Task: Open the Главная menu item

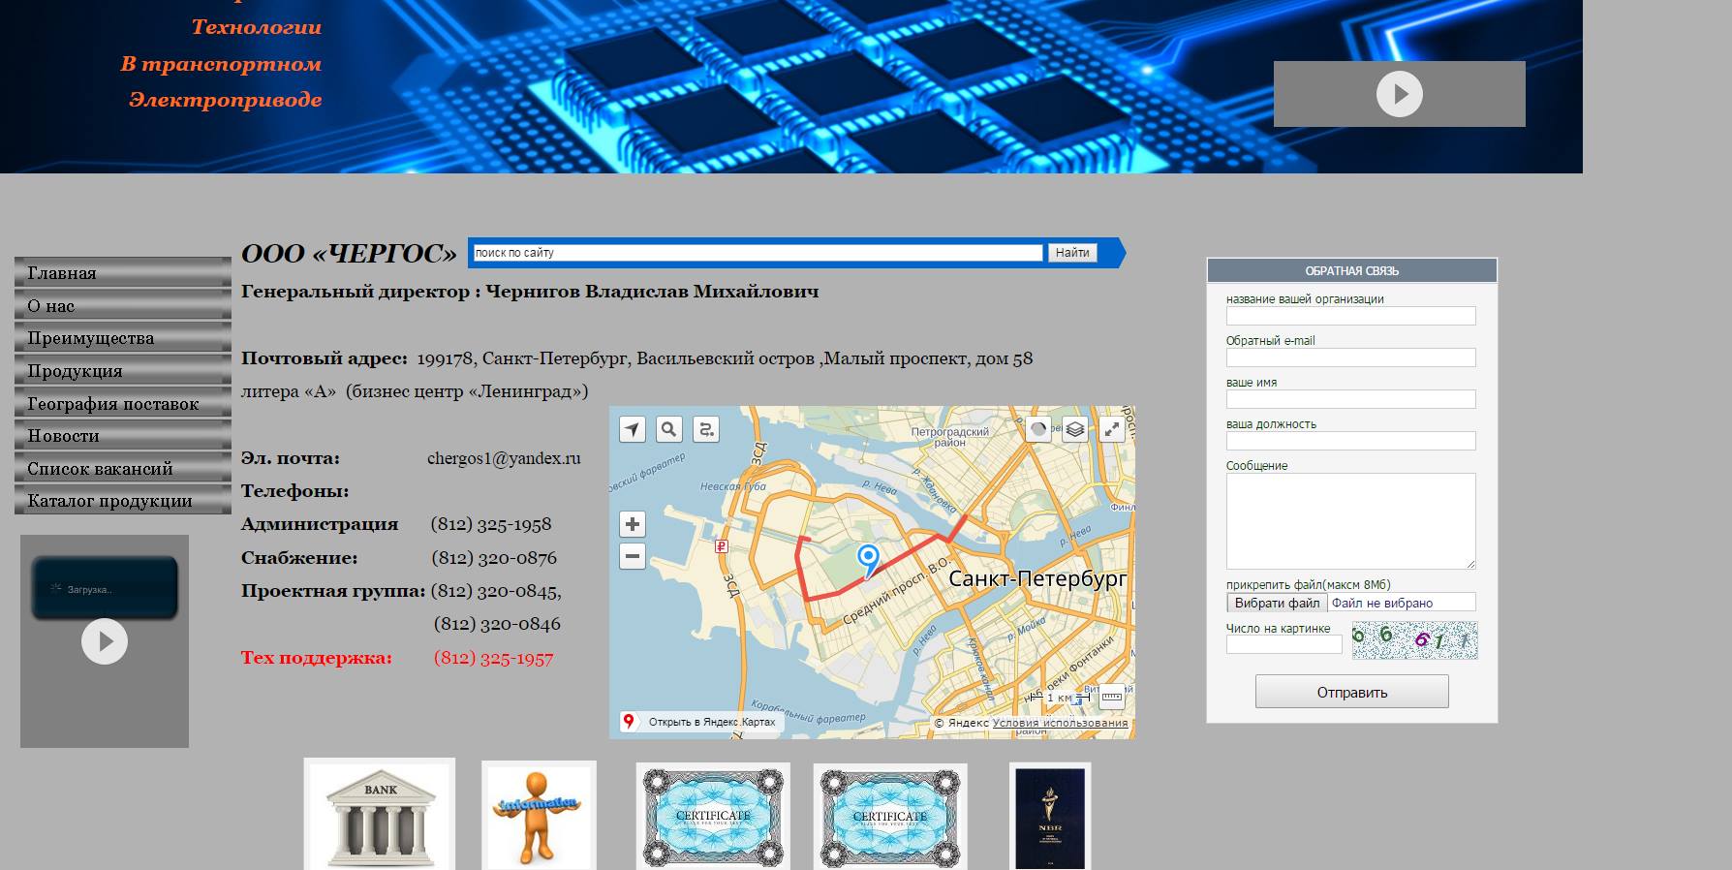Action: [x=122, y=273]
